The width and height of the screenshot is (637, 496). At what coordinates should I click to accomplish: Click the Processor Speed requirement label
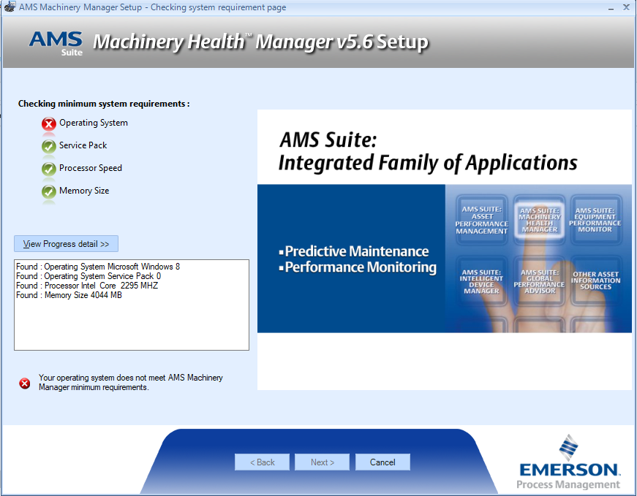pos(91,168)
